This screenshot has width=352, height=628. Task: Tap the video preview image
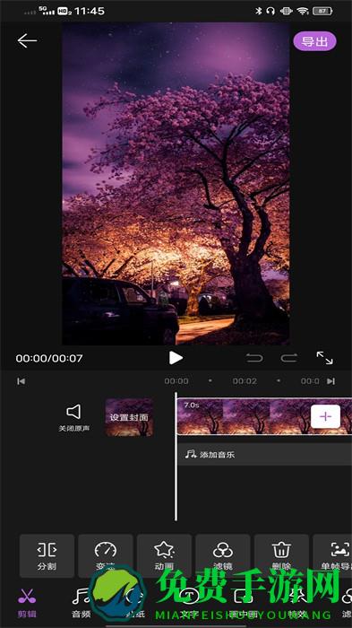[176, 183]
